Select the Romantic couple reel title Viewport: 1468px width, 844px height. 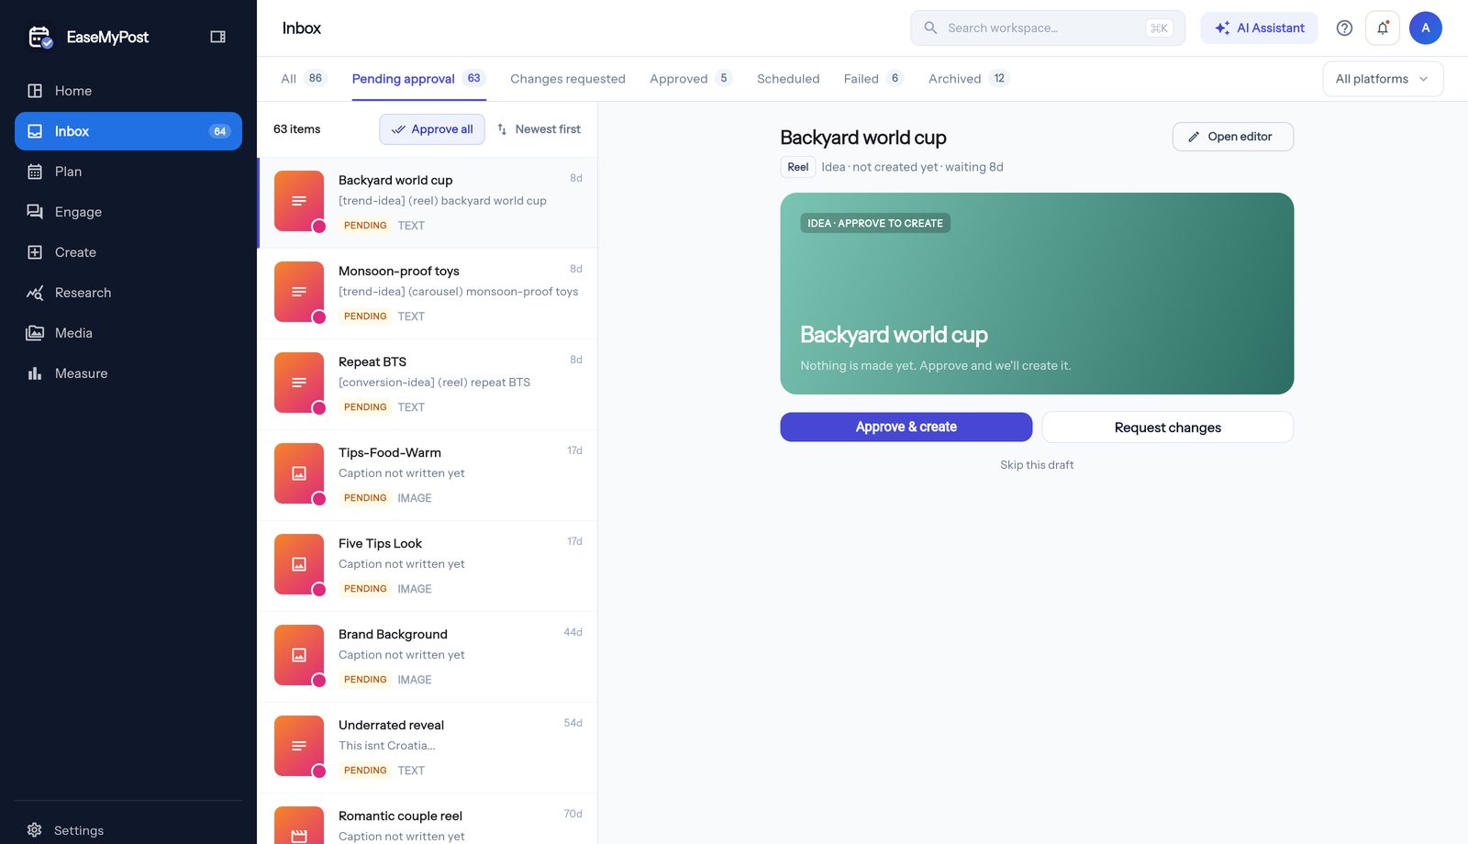400,816
